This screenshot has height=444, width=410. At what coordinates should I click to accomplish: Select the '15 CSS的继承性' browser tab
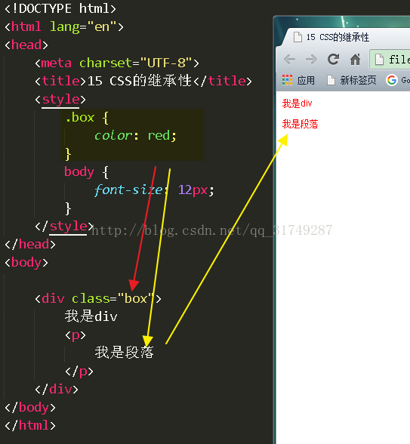pyautogui.click(x=331, y=37)
